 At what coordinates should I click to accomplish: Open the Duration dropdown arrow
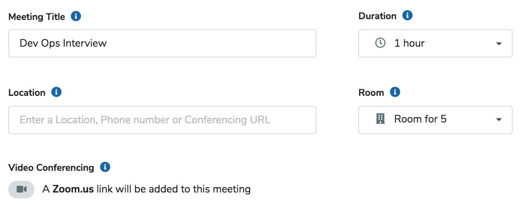[x=498, y=44]
